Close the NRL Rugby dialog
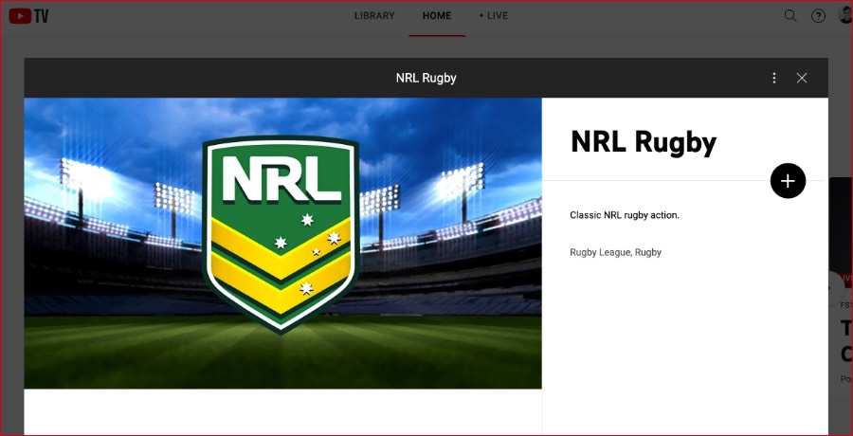This screenshot has height=436, width=853. tap(801, 78)
